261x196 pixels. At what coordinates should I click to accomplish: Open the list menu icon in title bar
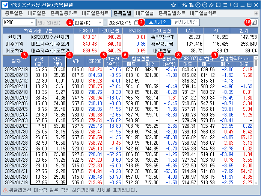tap(225, 5)
